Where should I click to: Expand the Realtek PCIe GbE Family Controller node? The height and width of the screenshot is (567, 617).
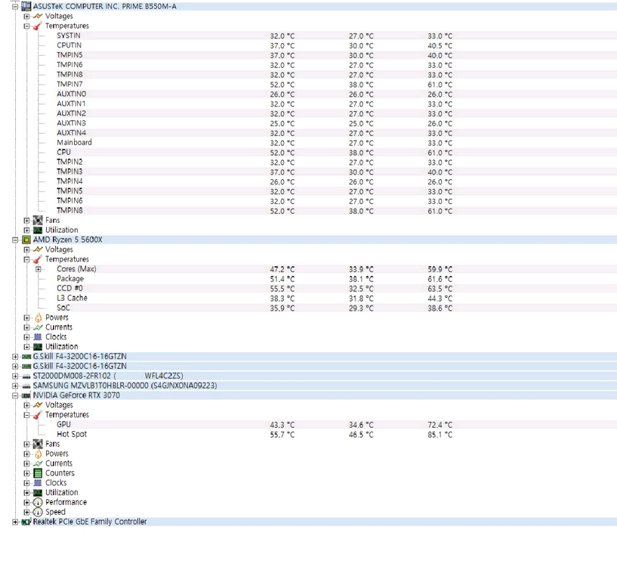[15, 522]
